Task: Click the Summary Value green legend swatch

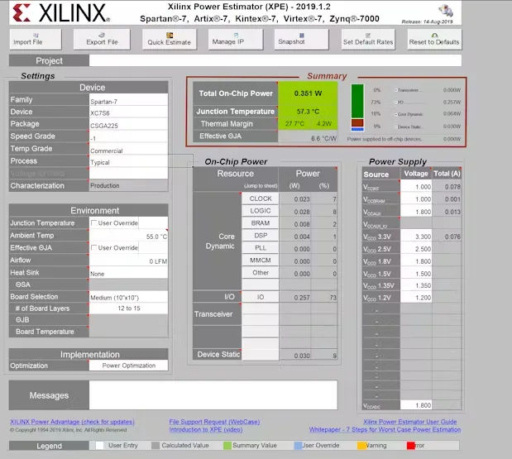Action: (227, 446)
